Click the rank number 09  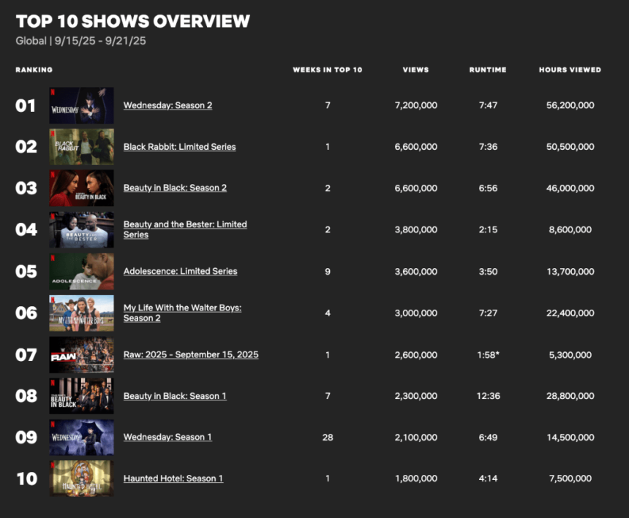26,438
